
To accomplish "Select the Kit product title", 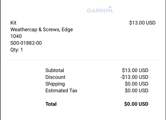I will coord(13,23).
